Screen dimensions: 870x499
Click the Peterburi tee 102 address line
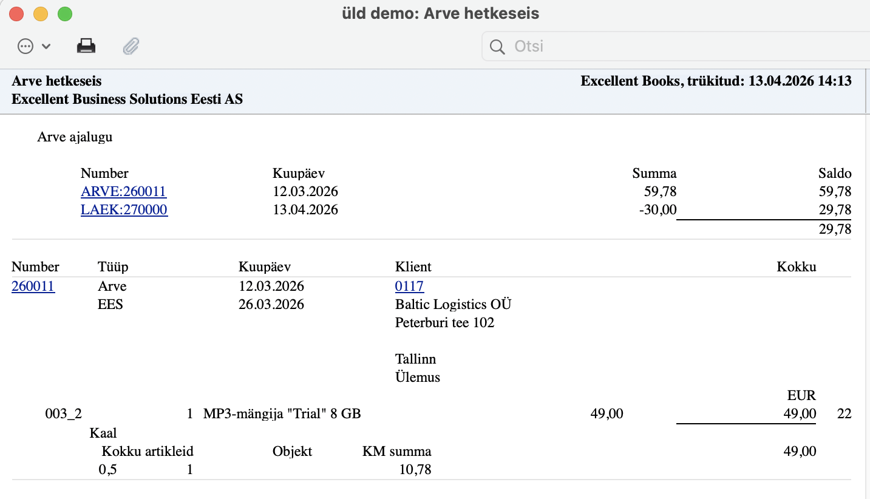444,322
